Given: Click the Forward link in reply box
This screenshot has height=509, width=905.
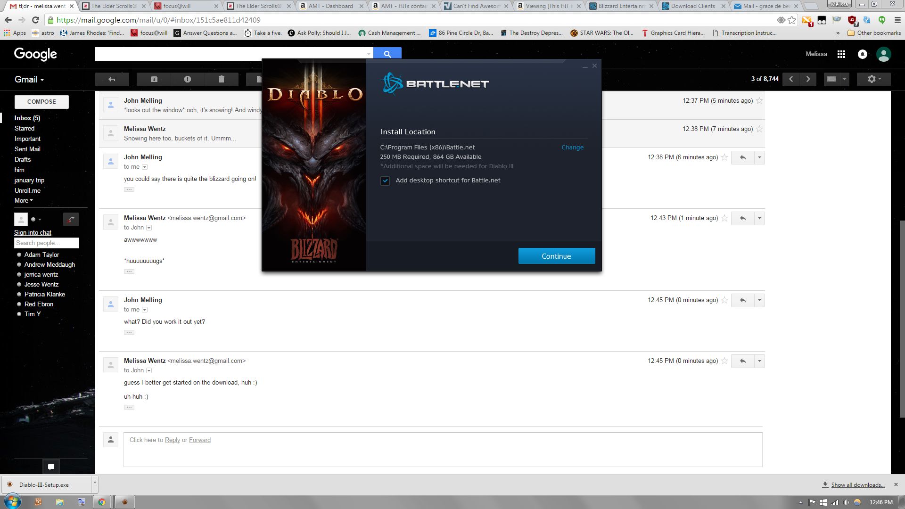Looking at the screenshot, I should click(200, 440).
